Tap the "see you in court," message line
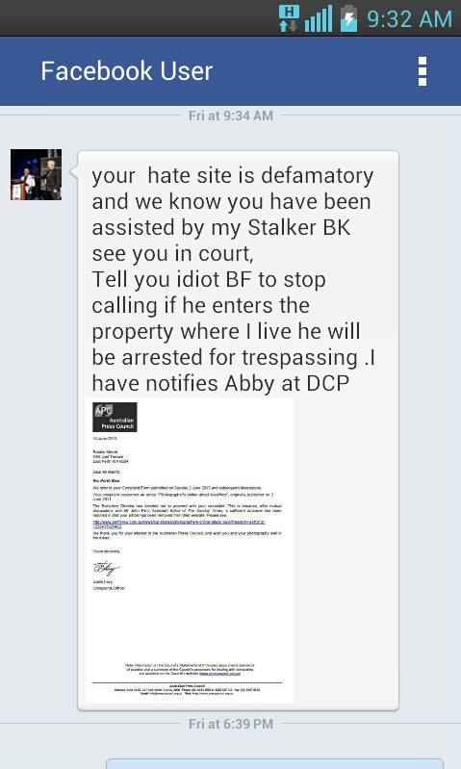Screen dimensions: 461x769 (172, 253)
